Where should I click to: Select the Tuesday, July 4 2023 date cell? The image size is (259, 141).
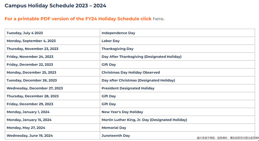(x=25, y=33)
